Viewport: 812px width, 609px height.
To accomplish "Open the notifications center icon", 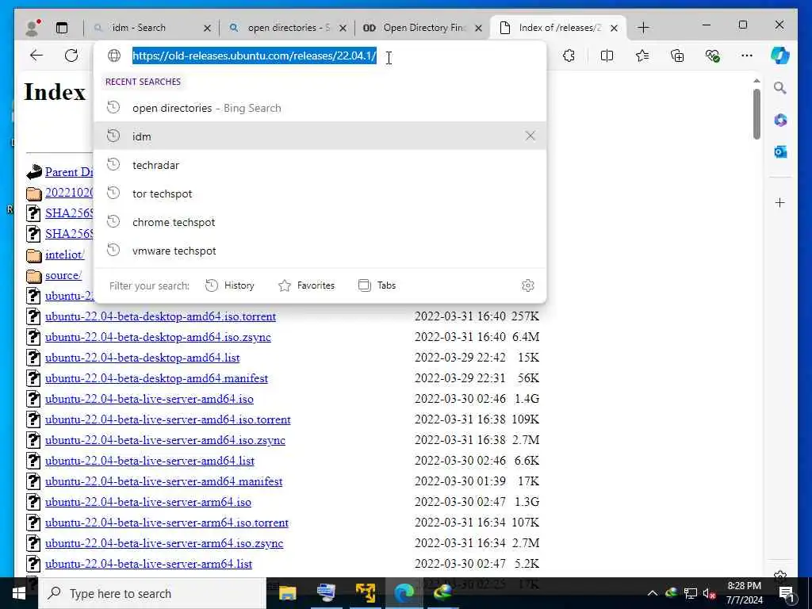I will coord(787,593).
